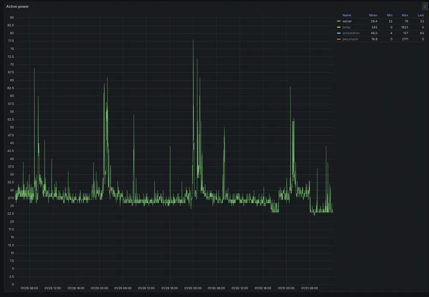Click the 01/30 00:00 x-axis label
Image resolution: width=429 pixels, height=297 pixels.
point(193,288)
